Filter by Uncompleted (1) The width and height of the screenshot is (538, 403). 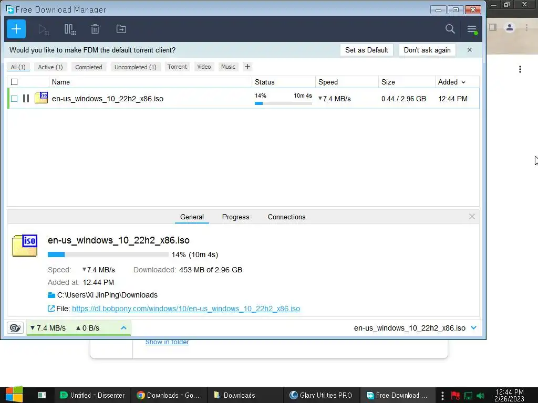(x=135, y=67)
